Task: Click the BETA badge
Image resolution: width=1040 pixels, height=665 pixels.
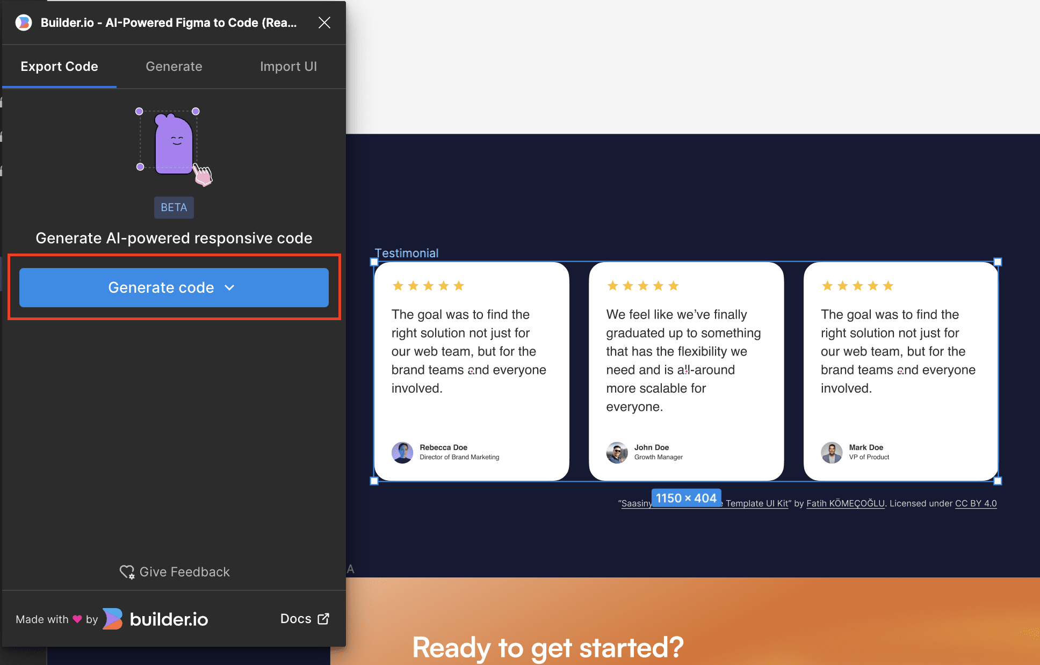Action: pos(174,207)
